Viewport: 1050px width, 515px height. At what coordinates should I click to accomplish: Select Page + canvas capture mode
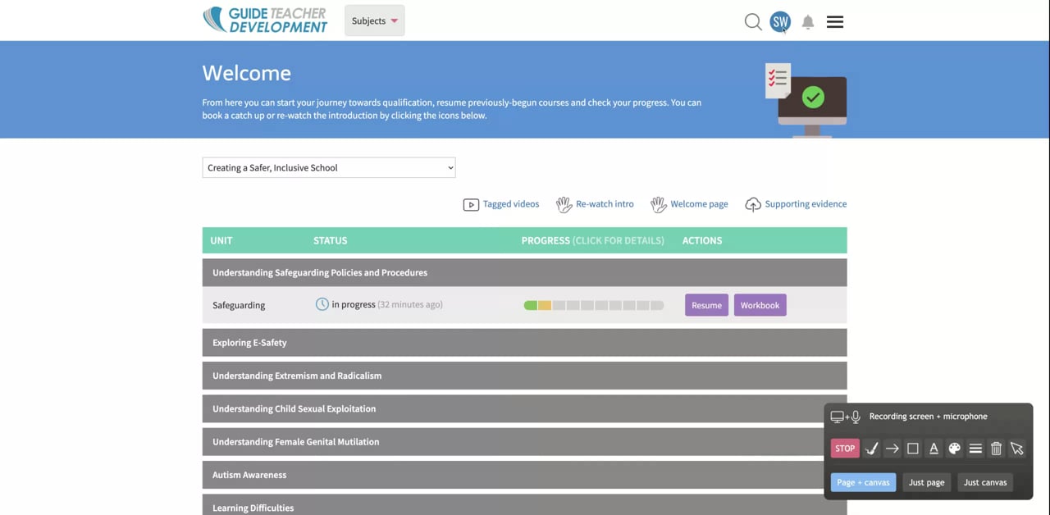tap(863, 482)
